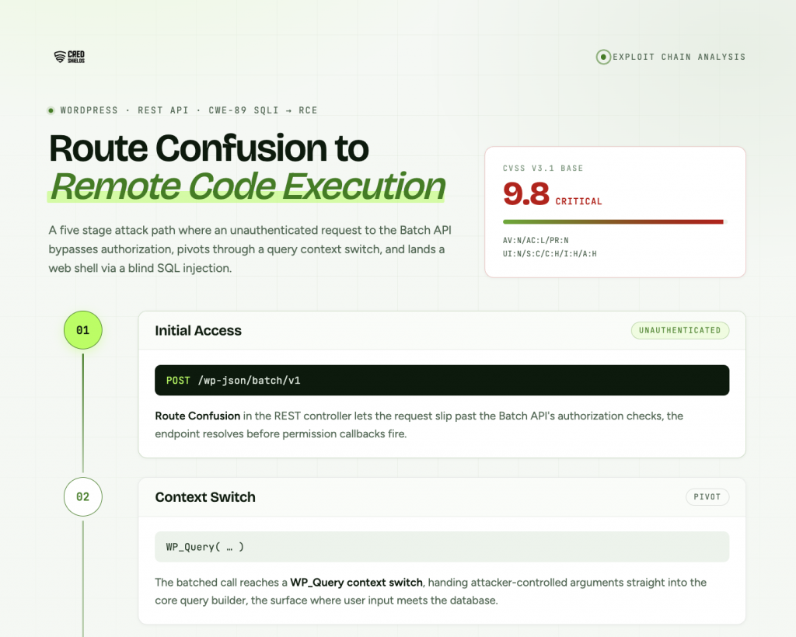Image resolution: width=796 pixels, height=637 pixels.
Task: Click the CVSS vector string AV:N/AC:L/PR:N
Action: tap(536, 240)
